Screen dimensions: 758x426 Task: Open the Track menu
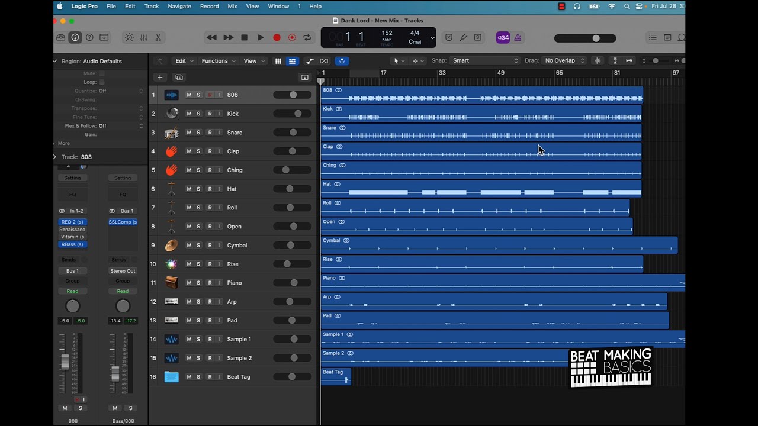click(x=152, y=6)
